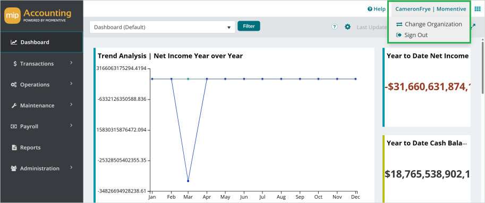Image resolution: width=485 pixels, height=203 pixels.
Task: Open the apps grid icon
Action: pos(477,9)
